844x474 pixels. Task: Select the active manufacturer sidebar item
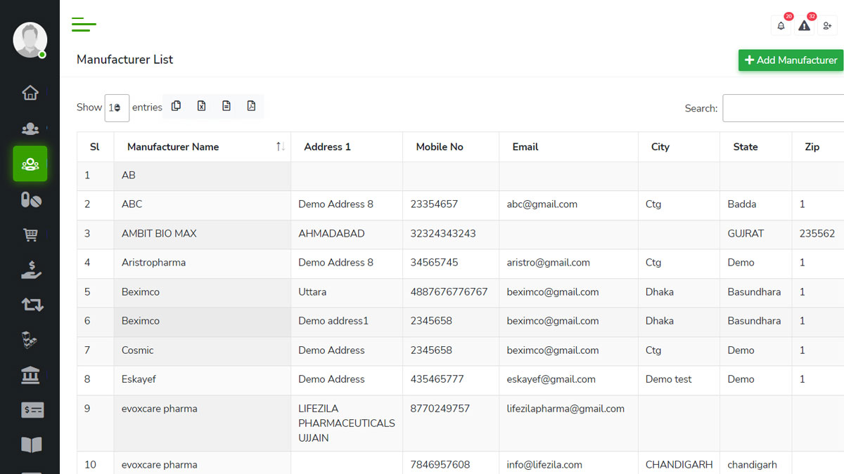pos(30,164)
